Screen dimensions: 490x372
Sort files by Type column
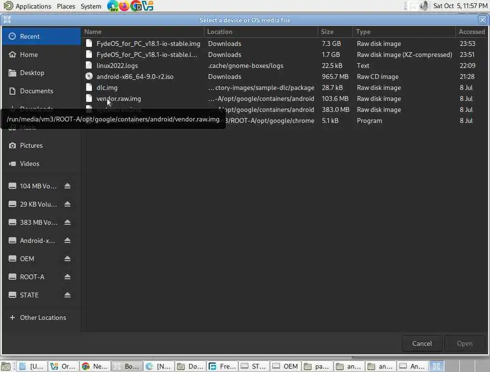click(404, 32)
